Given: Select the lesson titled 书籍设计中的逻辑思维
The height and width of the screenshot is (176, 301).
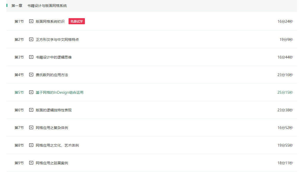Looking at the screenshot, I should pos(54,57).
